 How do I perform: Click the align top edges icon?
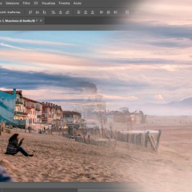pos(31,12)
